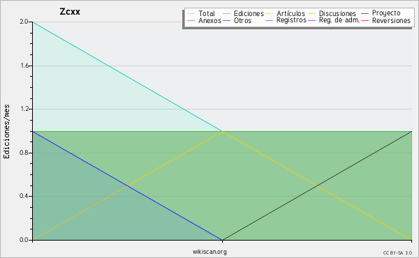Click the cyan Total color line in legend
Viewport: 419px width, 258px height.
tap(191, 13)
